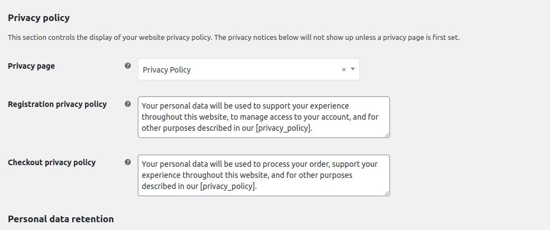Grab resize handle of registration policy textarea
Viewport: 550px width, 230px height.
coord(387,135)
